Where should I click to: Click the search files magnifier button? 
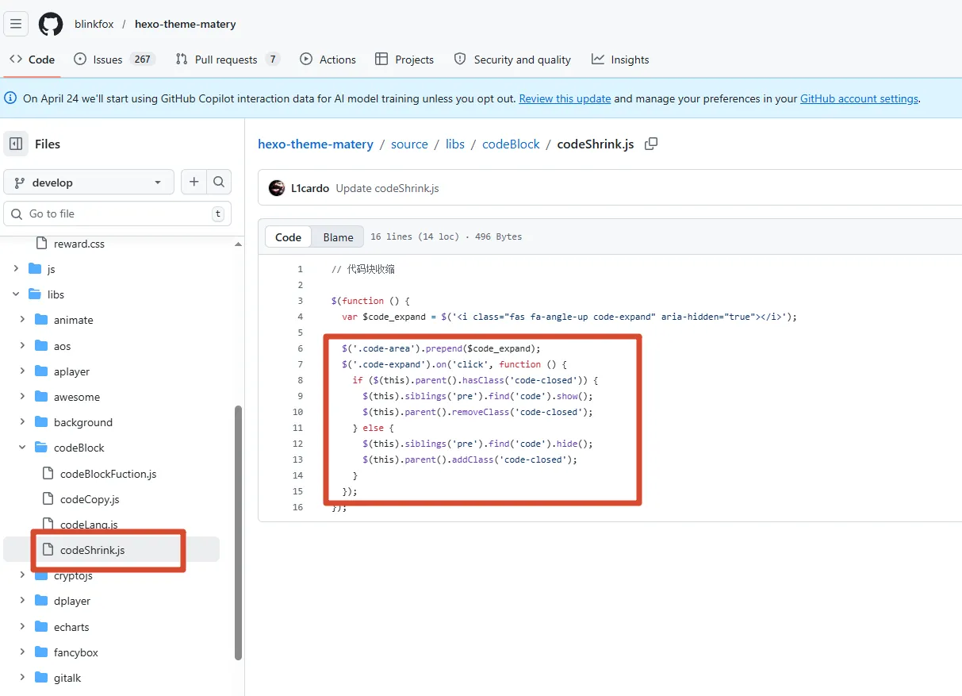pyautogui.click(x=219, y=182)
